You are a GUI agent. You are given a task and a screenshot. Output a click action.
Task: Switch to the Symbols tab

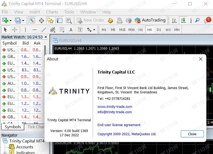[x=13, y=127]
